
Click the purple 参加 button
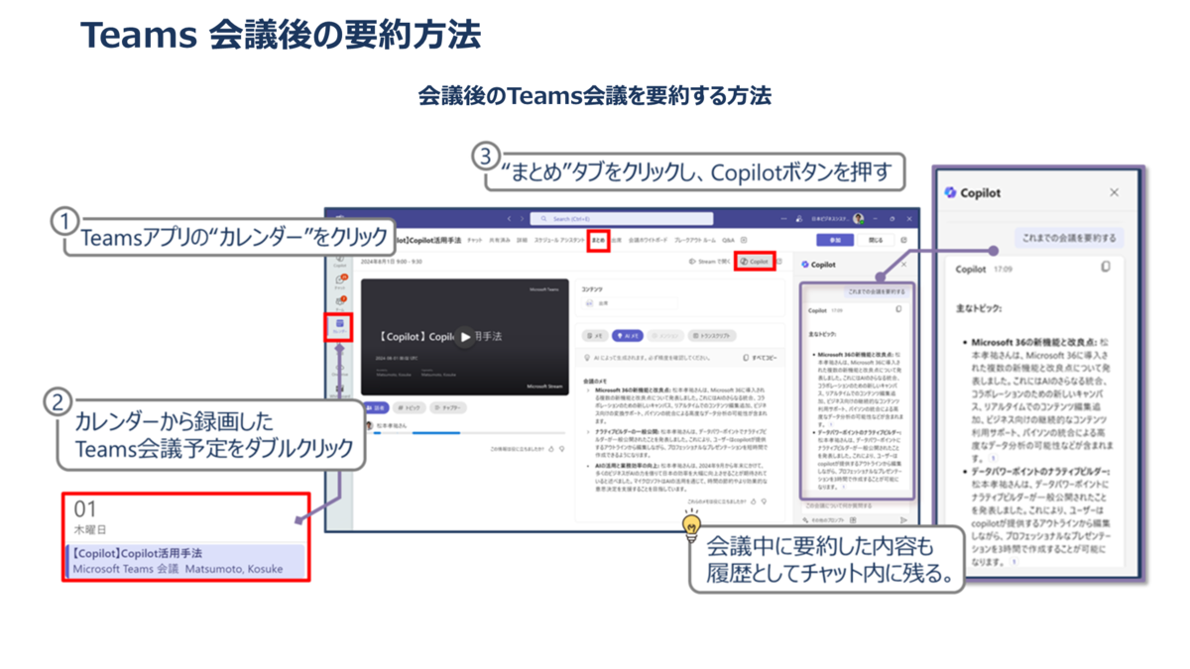click(834, 240)
